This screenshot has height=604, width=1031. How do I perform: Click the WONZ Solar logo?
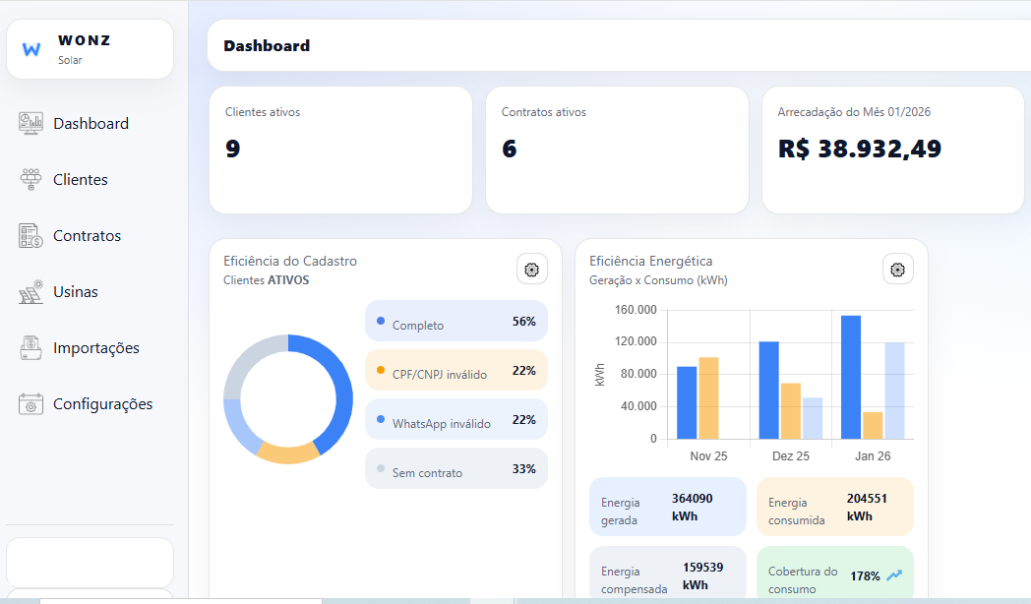(x=89, y=48)
